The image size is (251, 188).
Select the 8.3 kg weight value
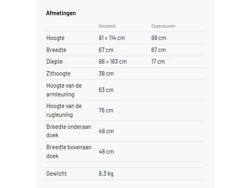106,174
